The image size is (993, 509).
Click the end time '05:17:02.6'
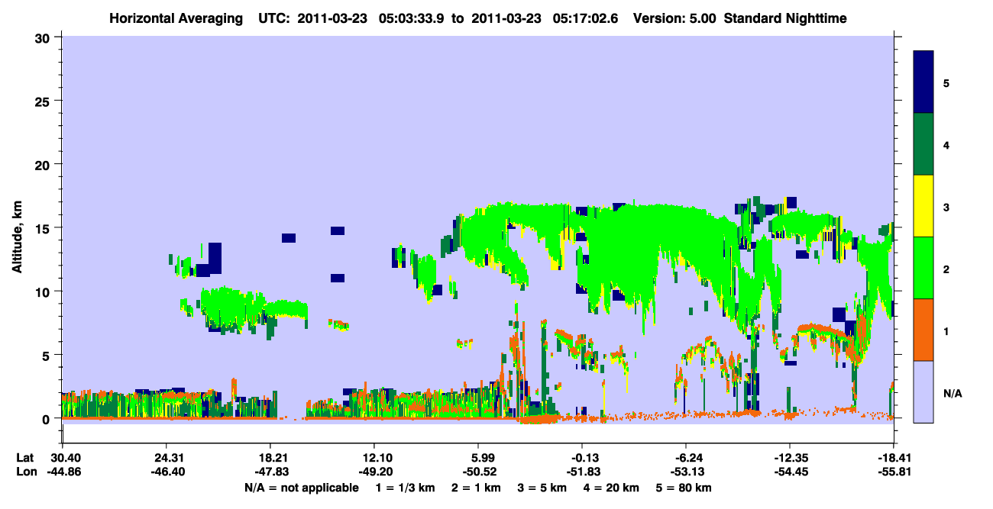pyautogui.click(x=584, y=18)
